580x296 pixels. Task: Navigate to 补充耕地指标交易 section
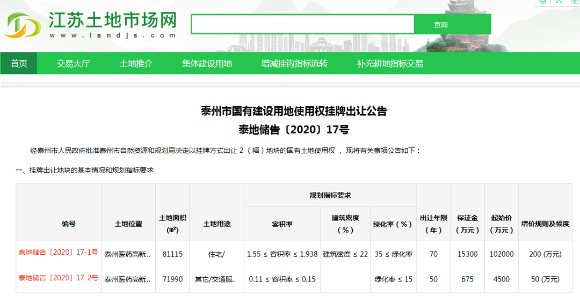(390, 63)
